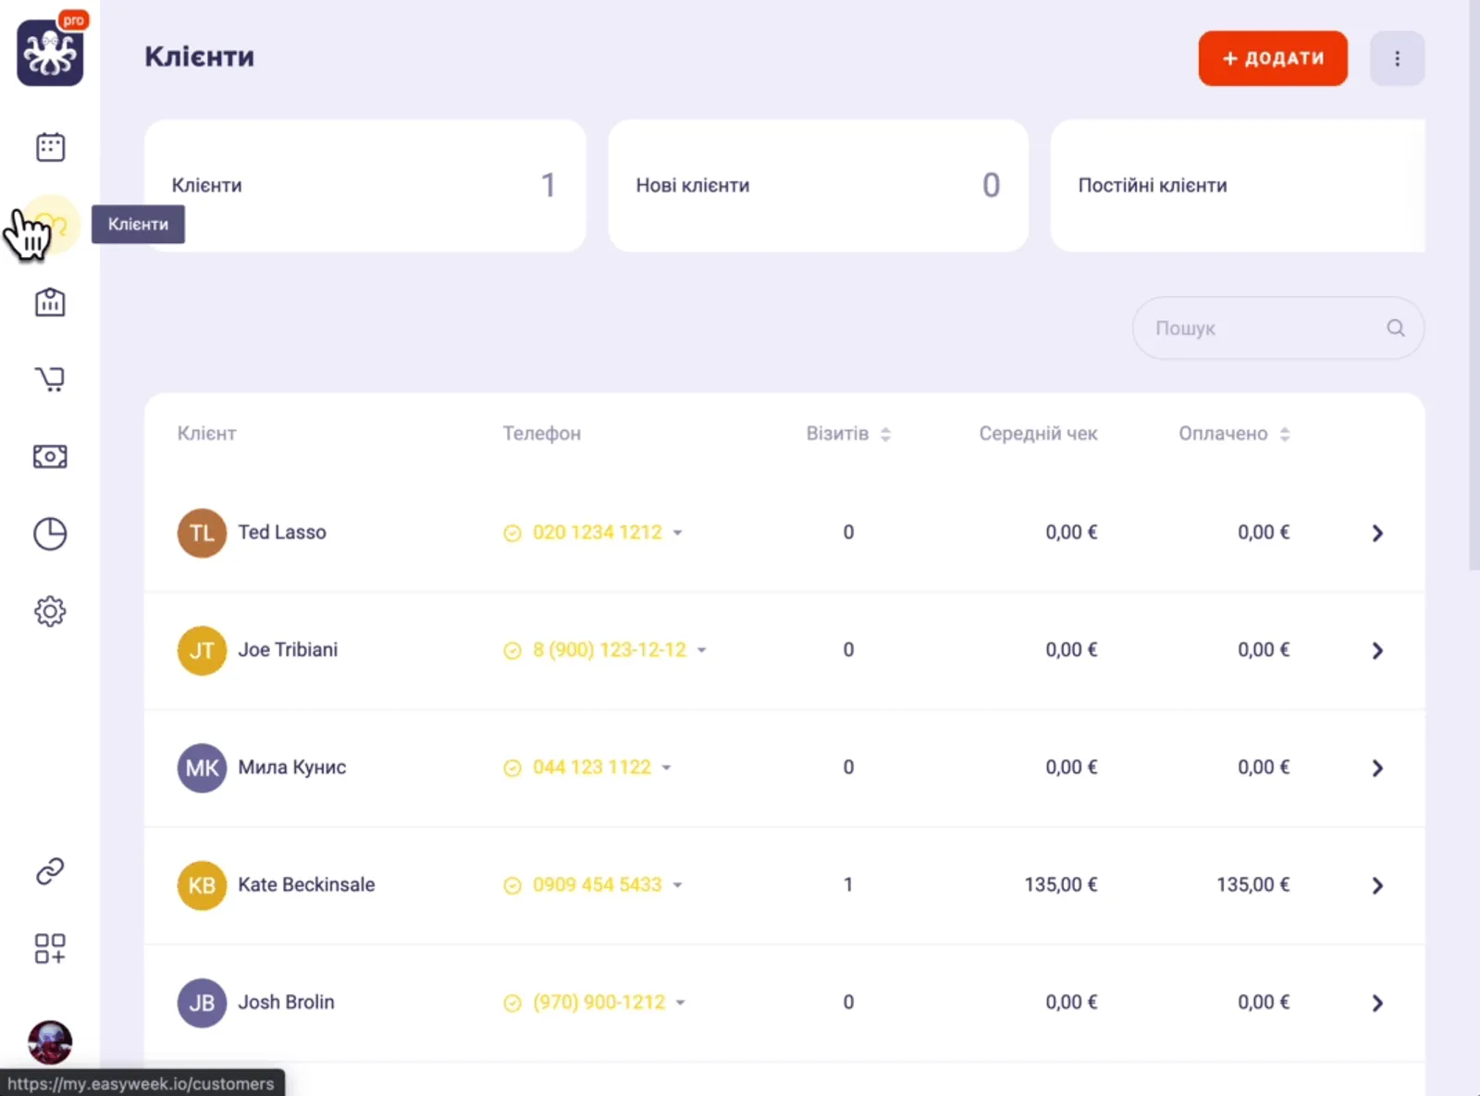Click the Пошук search field
The width and height of the screenshot is (1480, 1096).
tap(1267, 328)
